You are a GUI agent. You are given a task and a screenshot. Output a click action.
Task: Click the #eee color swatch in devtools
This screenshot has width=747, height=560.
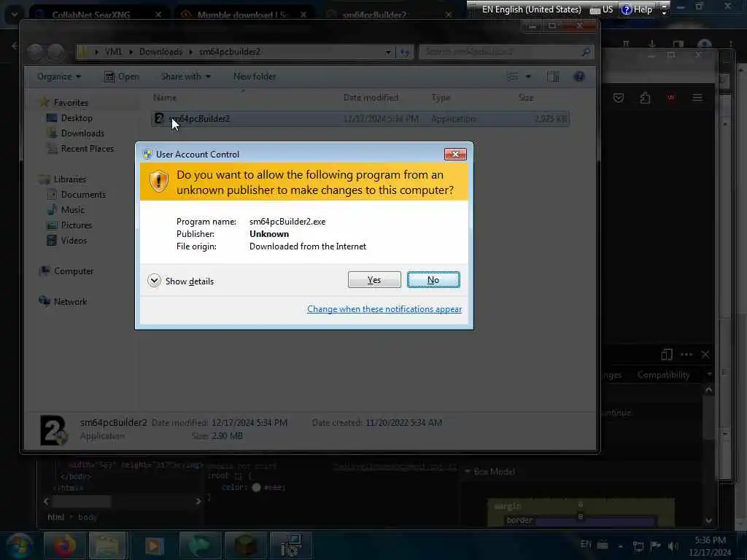pyautogui.click(x=256, y=487)
